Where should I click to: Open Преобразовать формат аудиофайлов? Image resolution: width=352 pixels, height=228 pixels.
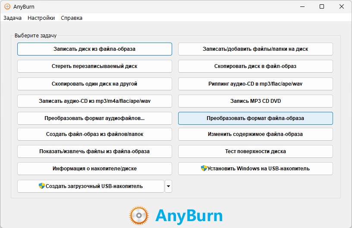(94, 118)
